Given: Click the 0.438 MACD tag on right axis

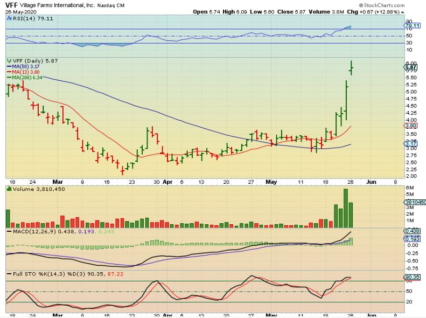Looking at the screenshot, I should click(x=413, y=231).
